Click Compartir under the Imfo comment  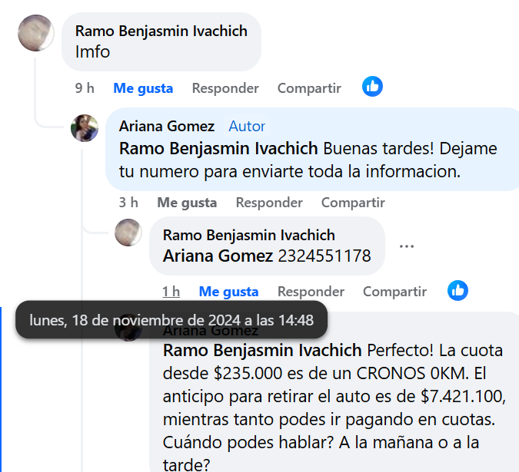click(x=309, y=88)
